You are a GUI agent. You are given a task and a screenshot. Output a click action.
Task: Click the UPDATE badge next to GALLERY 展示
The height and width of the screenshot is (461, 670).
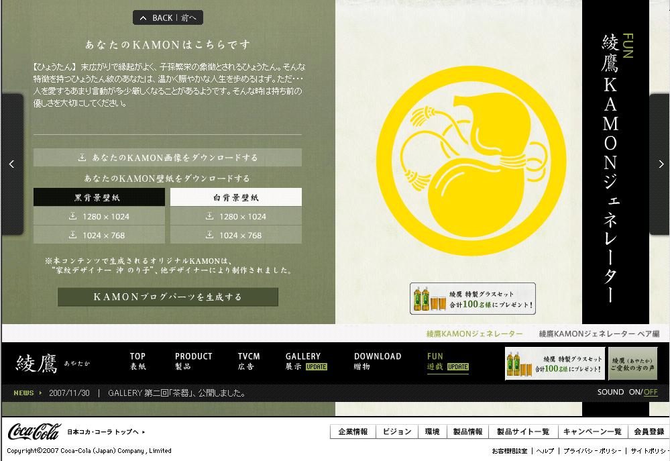[x=317, y=367]
